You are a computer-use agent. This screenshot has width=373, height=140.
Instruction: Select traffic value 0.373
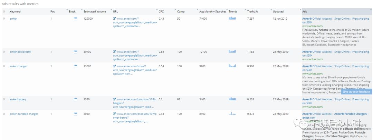250,114
